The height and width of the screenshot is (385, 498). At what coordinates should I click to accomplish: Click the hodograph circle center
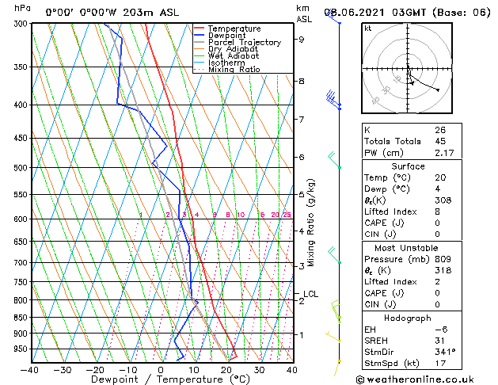click(407, 68)
